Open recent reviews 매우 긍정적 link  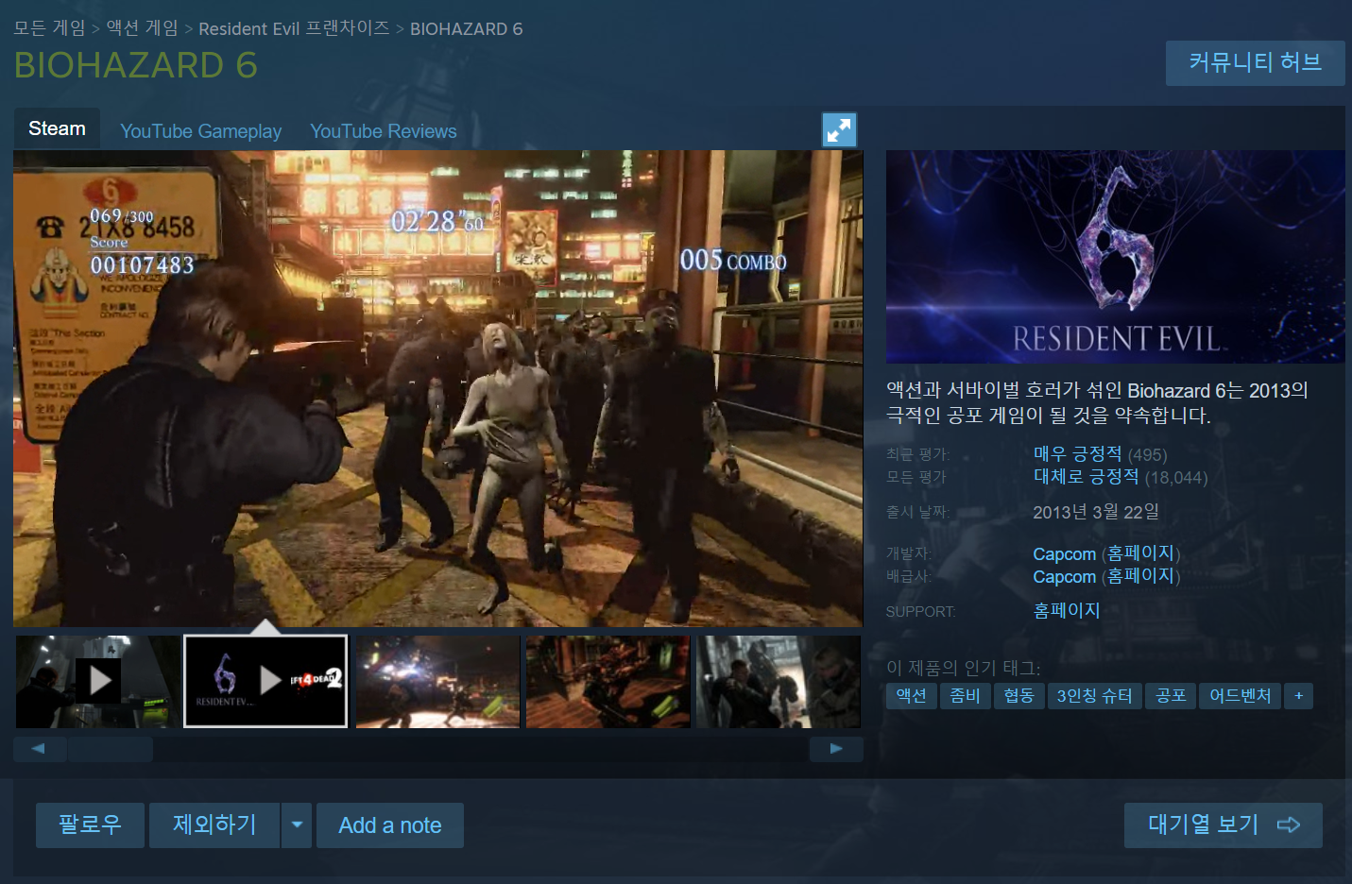click(x=1078, y=454)
